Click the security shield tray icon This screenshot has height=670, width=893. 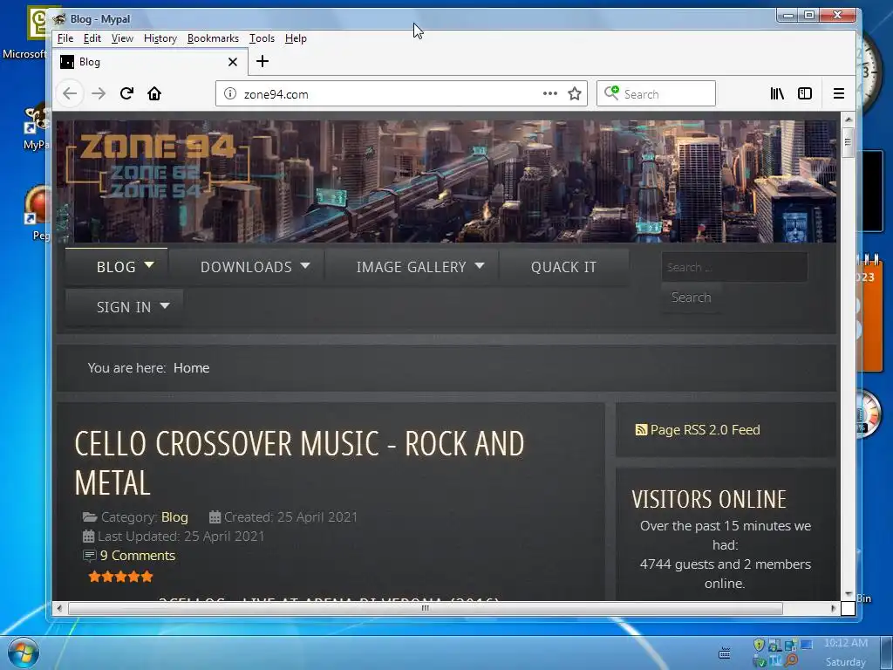(759, 645)
